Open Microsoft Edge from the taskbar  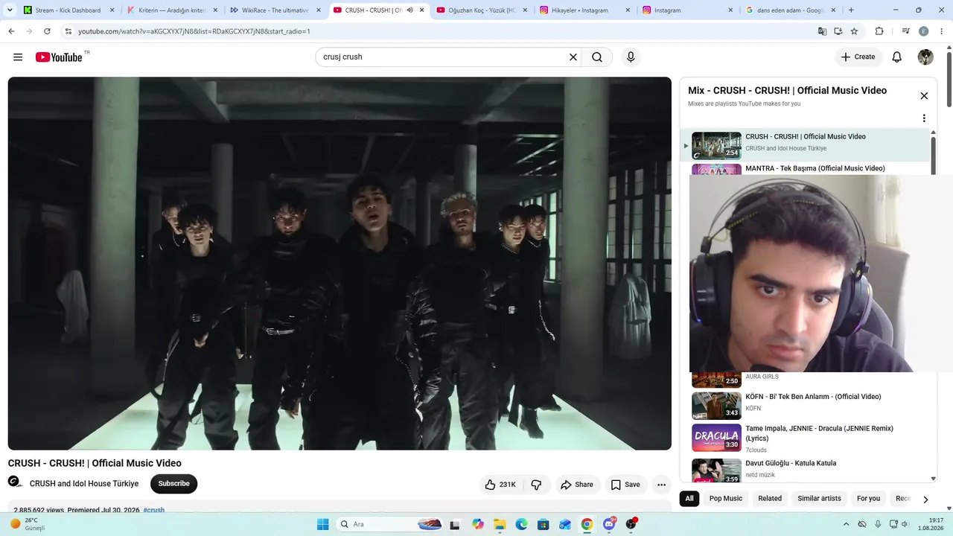(x=521, y=524)
